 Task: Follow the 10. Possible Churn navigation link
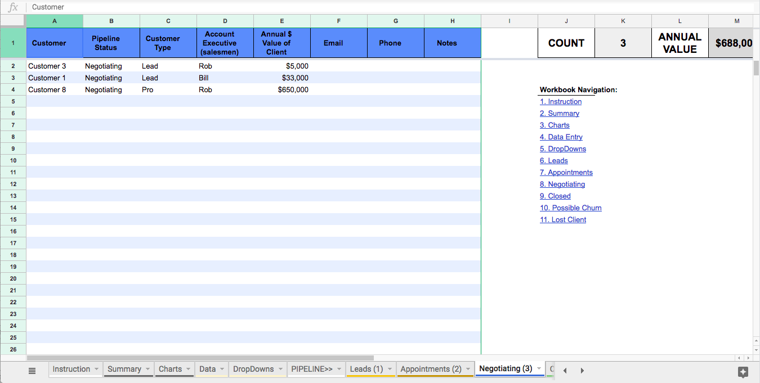[571, 208]
